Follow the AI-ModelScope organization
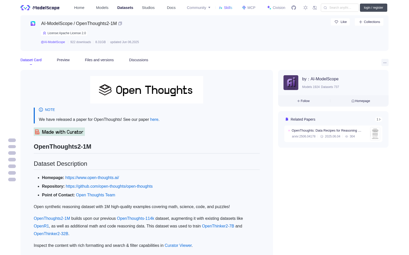Screen dimensions: 409x255 point(303,101)
